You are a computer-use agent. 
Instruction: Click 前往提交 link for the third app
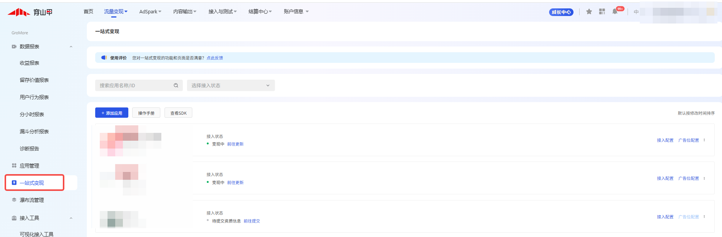click(x=252, y=221)
